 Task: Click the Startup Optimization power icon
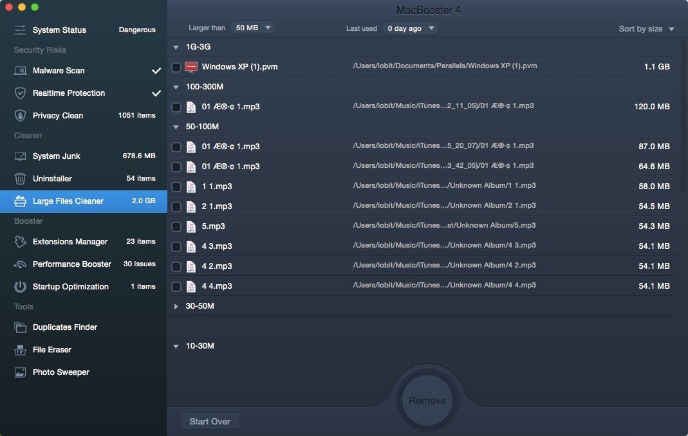click(x=20, y=286)
